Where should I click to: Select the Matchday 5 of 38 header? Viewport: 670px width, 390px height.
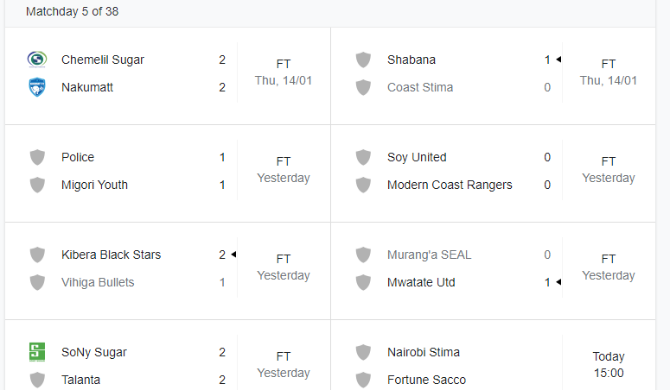(73, 11)
